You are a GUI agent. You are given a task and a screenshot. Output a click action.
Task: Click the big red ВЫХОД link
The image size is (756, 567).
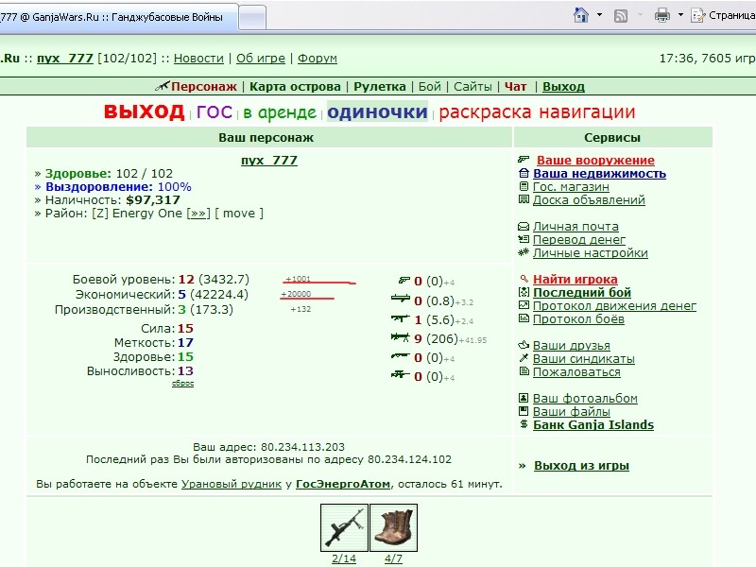145,112
